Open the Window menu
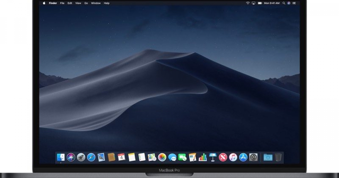339x178 pixels. tap(96, 3)
